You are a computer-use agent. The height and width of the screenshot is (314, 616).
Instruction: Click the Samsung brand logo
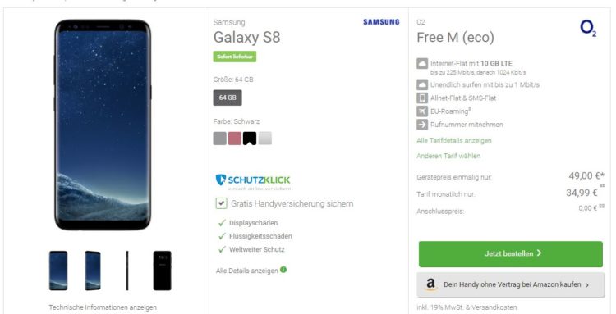pos(381,22)
